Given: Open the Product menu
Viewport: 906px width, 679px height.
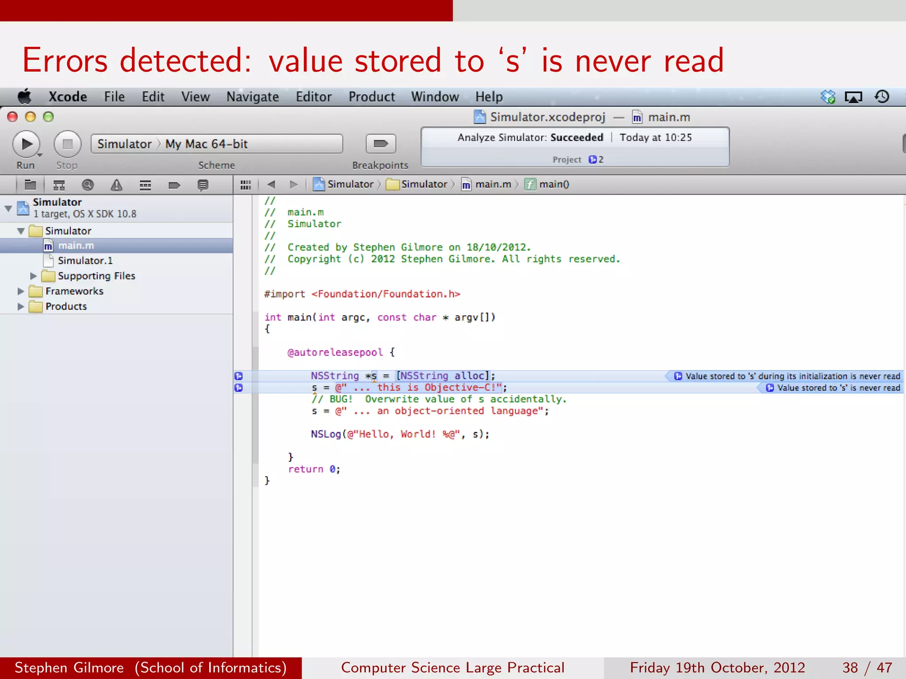Looking at the screenshot, I should tap(372, 97).
